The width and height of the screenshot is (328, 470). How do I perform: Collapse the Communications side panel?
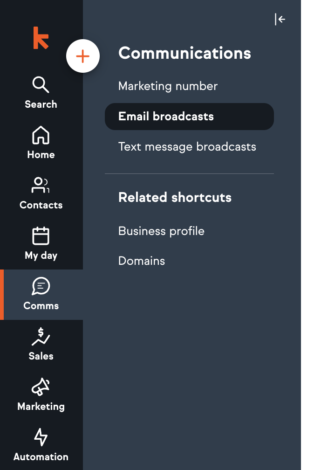point(280,20)
